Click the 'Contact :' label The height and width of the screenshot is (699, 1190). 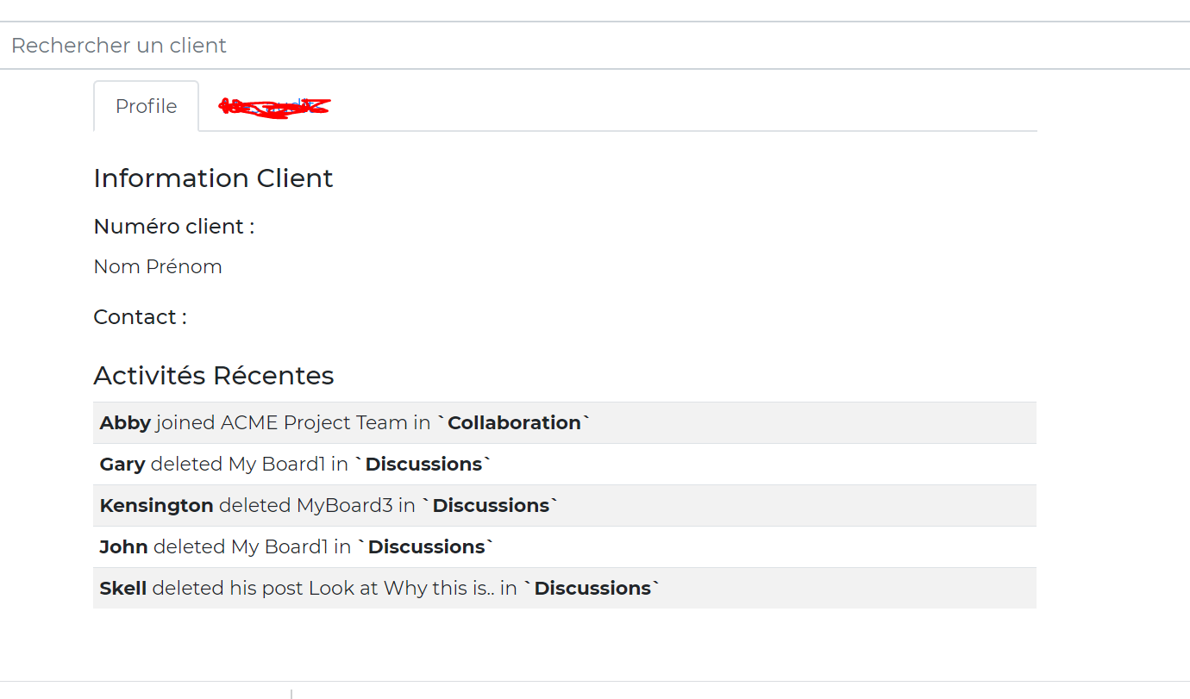click(141, 317)
